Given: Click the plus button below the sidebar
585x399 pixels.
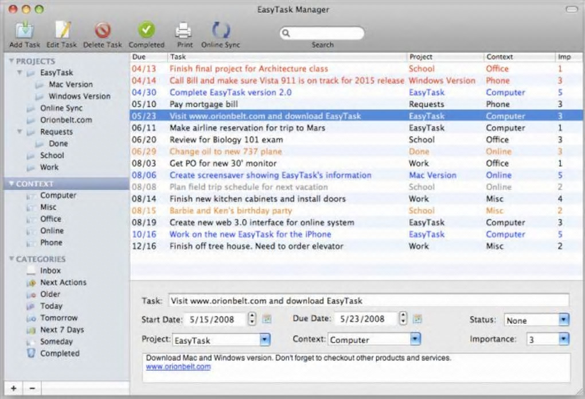Looking at the screenshot, I should tap(13, 389).
